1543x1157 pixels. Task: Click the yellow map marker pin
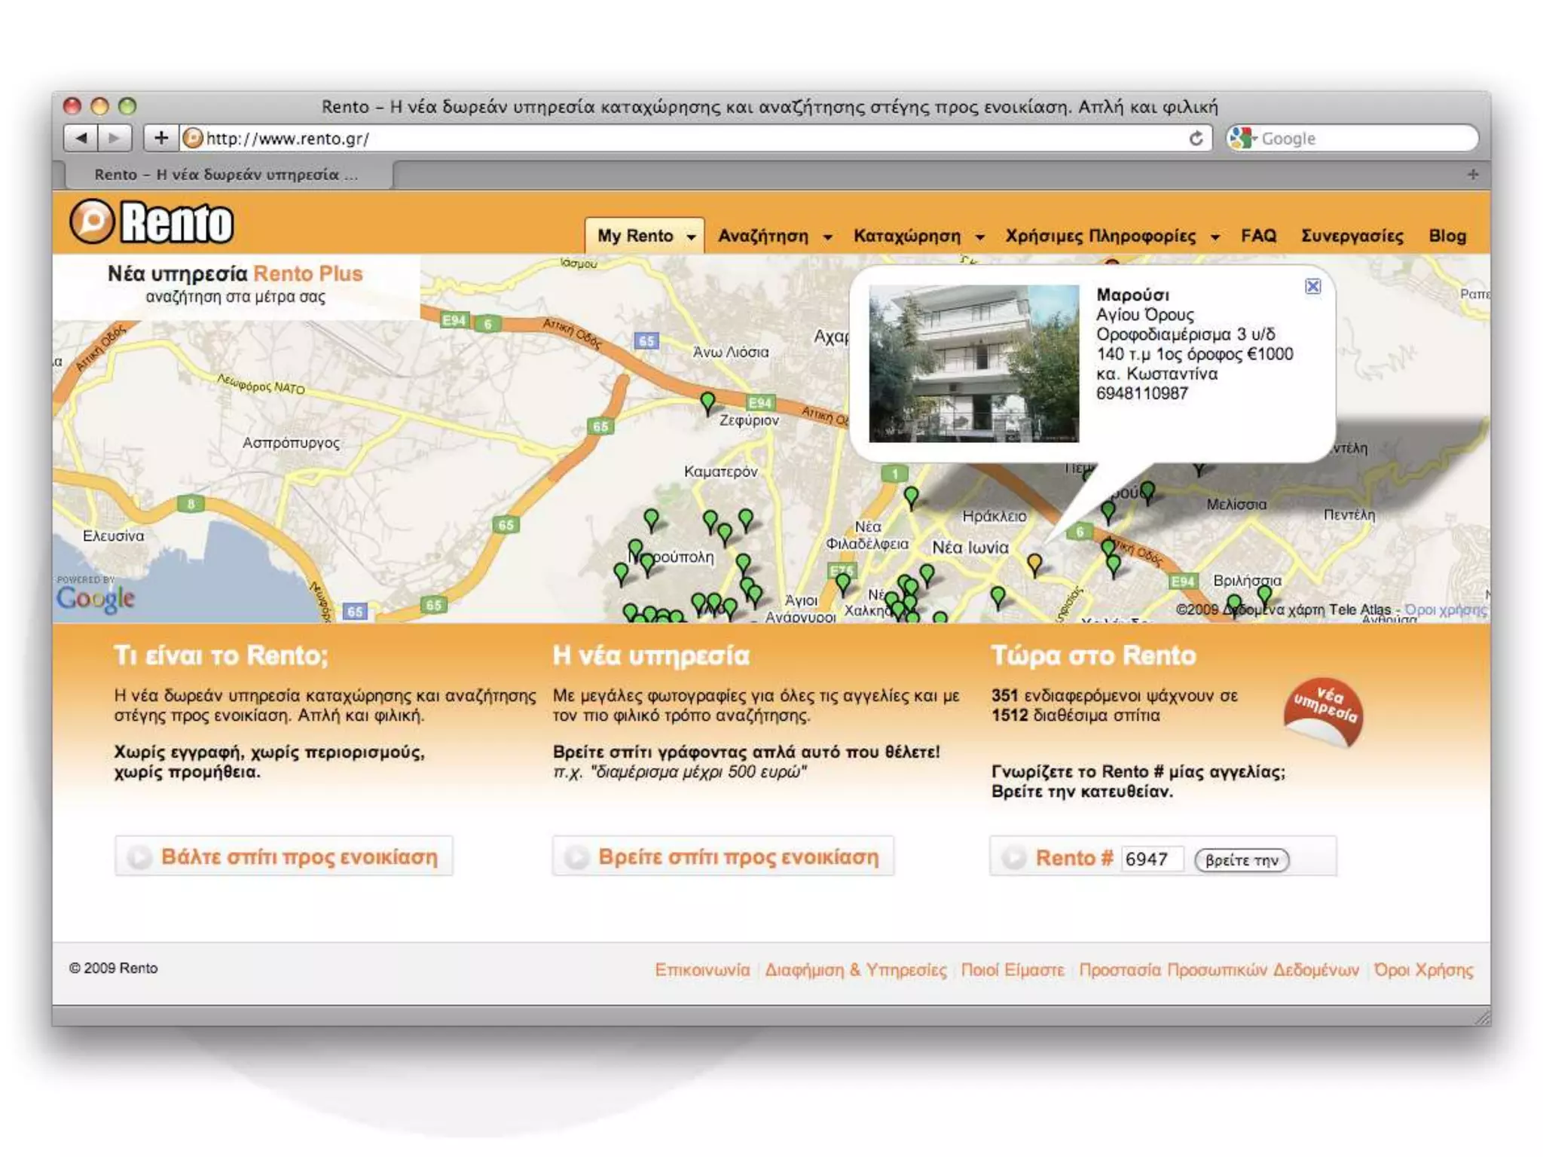1034,563
